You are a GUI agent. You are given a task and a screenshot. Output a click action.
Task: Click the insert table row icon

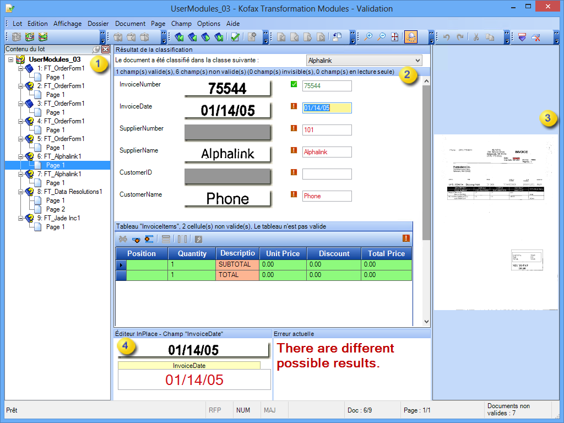point(136,239)
